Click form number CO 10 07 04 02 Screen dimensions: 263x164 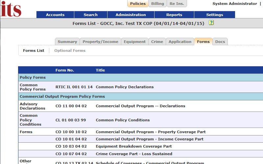point(71,154)
